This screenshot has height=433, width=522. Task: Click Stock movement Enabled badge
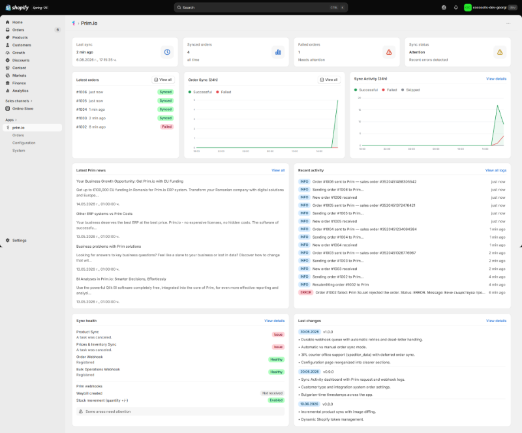[276, 400]
